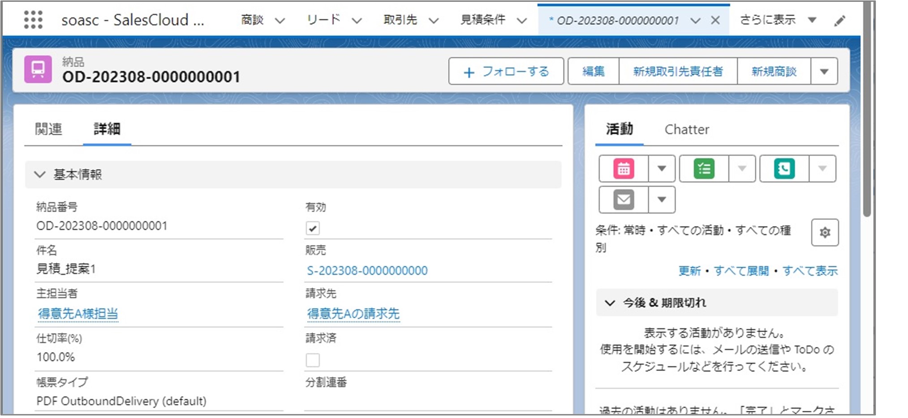Switch to the 関連 tab

(x=48, y=129)
